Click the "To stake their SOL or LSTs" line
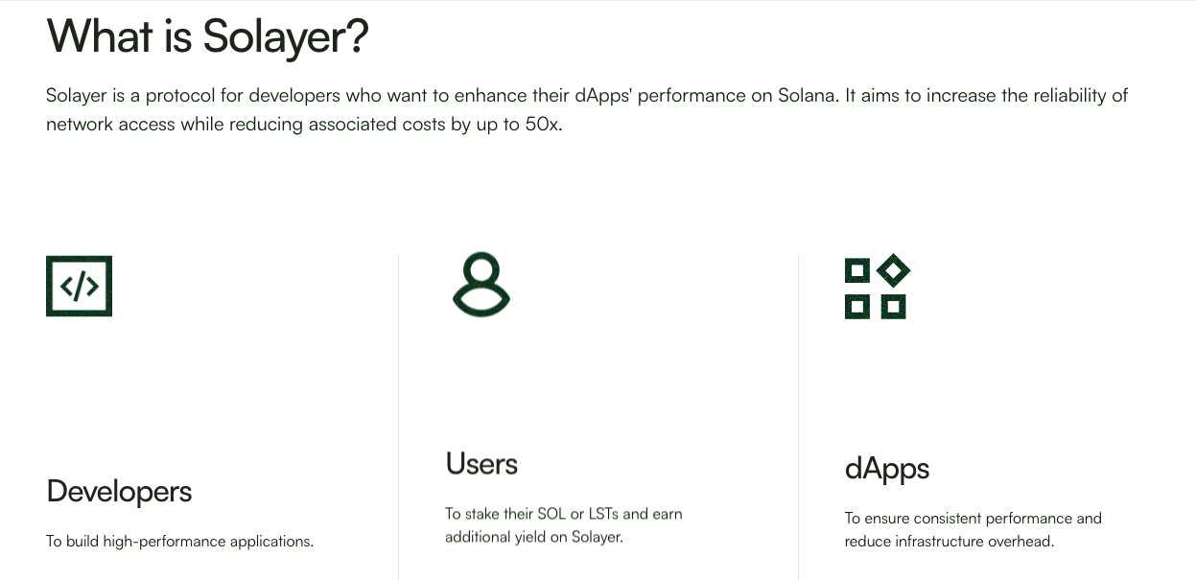Image resolution: width=1196 pixels, height=580 pixels. [564, 514]
